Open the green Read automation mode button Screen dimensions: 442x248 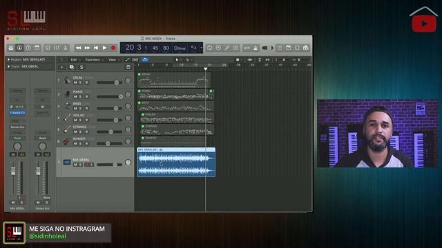tap(17, 138)
